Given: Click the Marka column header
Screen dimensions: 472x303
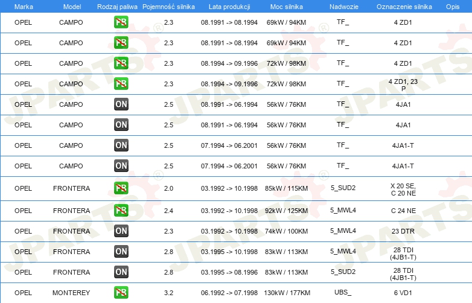Looking at the screenshot, I should point(24,7).
